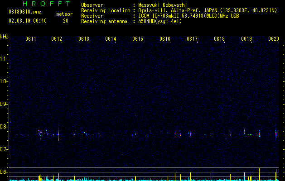Click the 0614 time marker
This screenshot has height=181, width=285.
tap(111, 39)
